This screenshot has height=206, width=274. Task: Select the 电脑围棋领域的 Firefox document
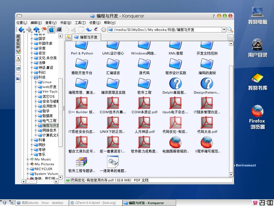pos(176,145)
